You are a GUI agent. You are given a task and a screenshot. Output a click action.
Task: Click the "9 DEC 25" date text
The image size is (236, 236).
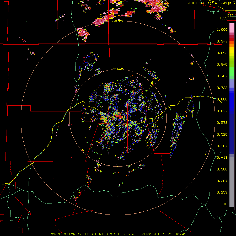[163, 234]
